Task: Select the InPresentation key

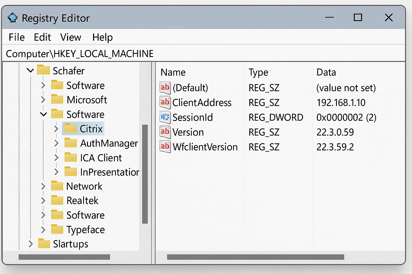Action: click(109, 172)
